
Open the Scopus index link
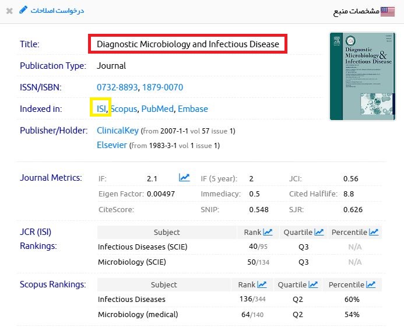pyautogui.click(x=124, y=109)
